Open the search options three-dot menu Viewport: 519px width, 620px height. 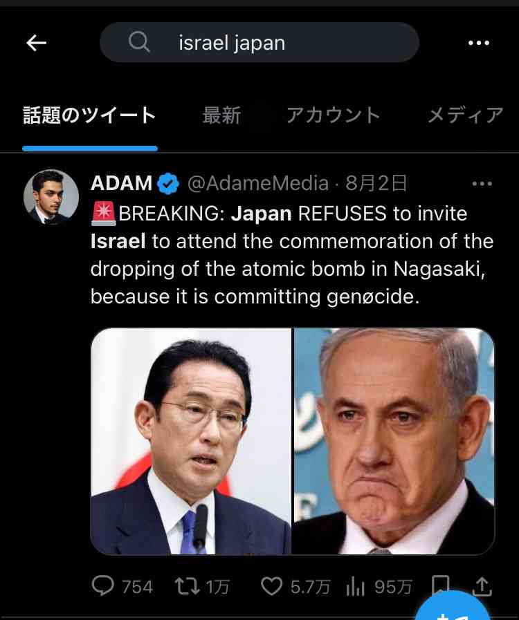pyautogui.click(x=479, y=43)
